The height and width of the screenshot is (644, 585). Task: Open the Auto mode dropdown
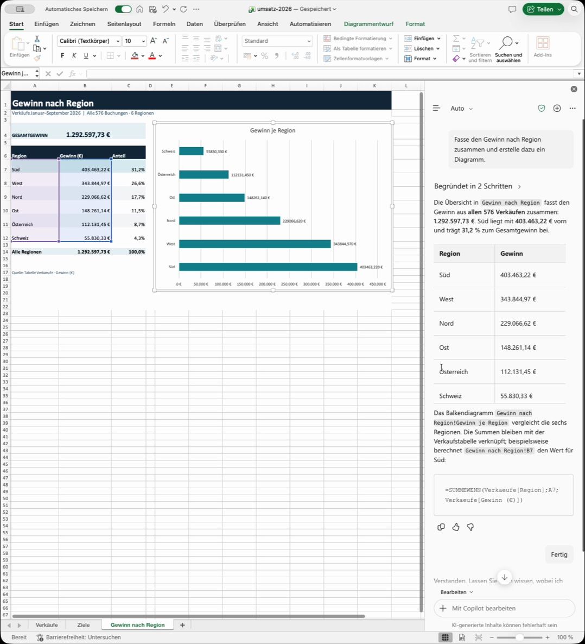[461, 109]
